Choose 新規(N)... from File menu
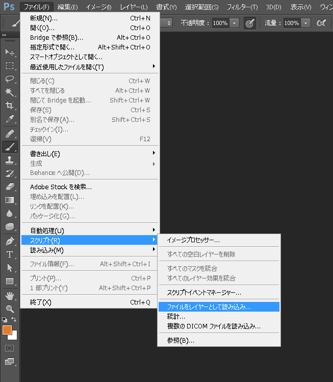 click(90, 18)
